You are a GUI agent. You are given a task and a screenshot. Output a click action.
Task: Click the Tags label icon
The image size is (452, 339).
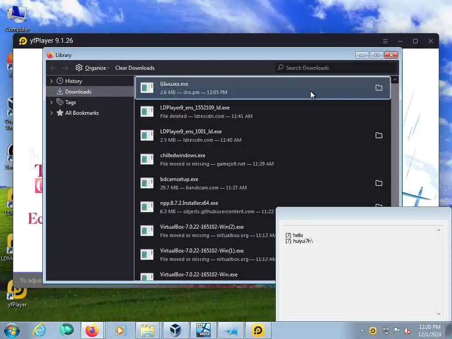pyautogui.click(x=60, y=102)
